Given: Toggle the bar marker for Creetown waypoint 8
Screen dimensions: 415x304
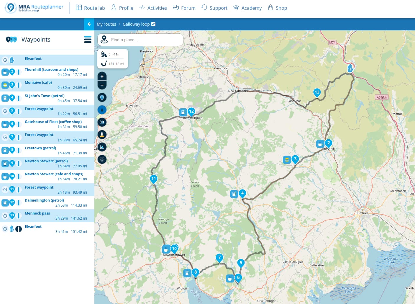Looking at the screenshot, I should point(19,150).
